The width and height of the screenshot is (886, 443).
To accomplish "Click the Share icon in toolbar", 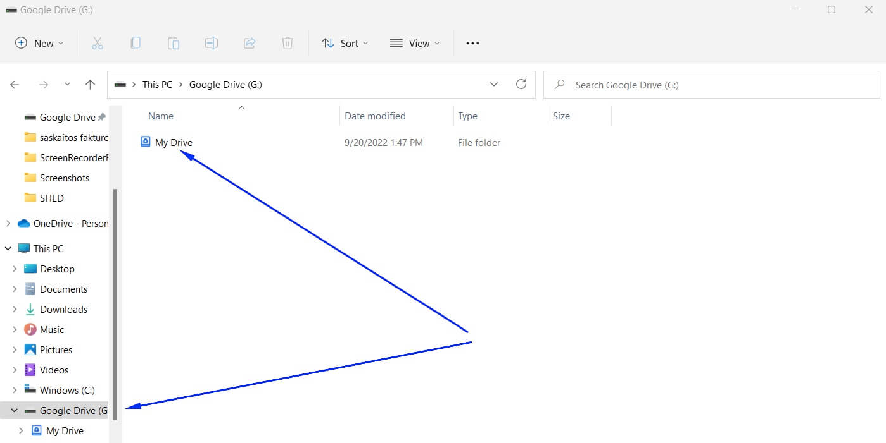I will pyautogui.click(x=249, y=43).
